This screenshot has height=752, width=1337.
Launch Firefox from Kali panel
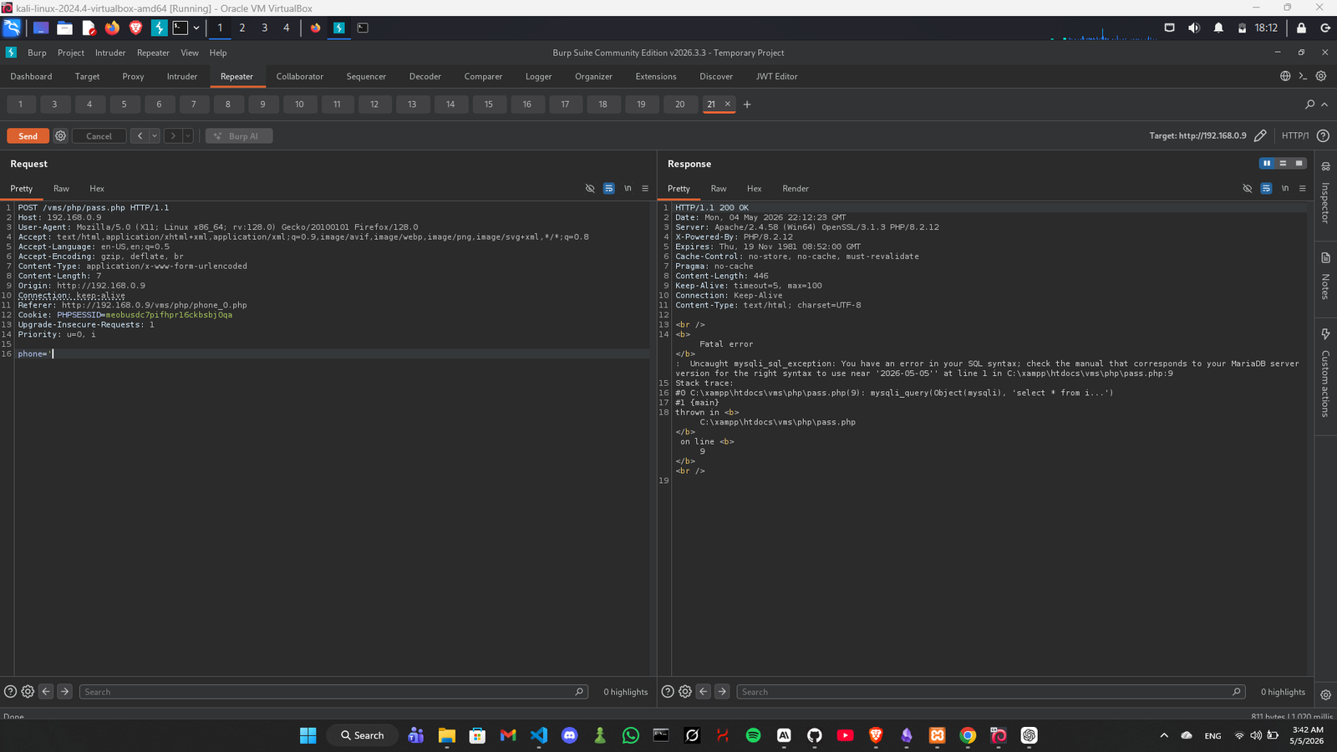point(112,28)
